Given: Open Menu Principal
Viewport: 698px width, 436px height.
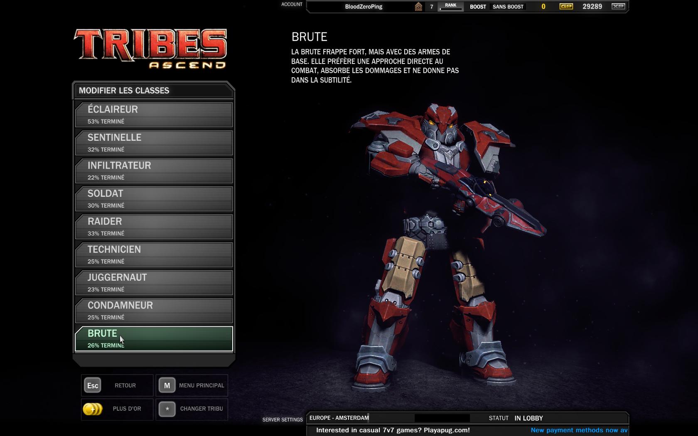Looking at the screenshot, I should point(202,385).
